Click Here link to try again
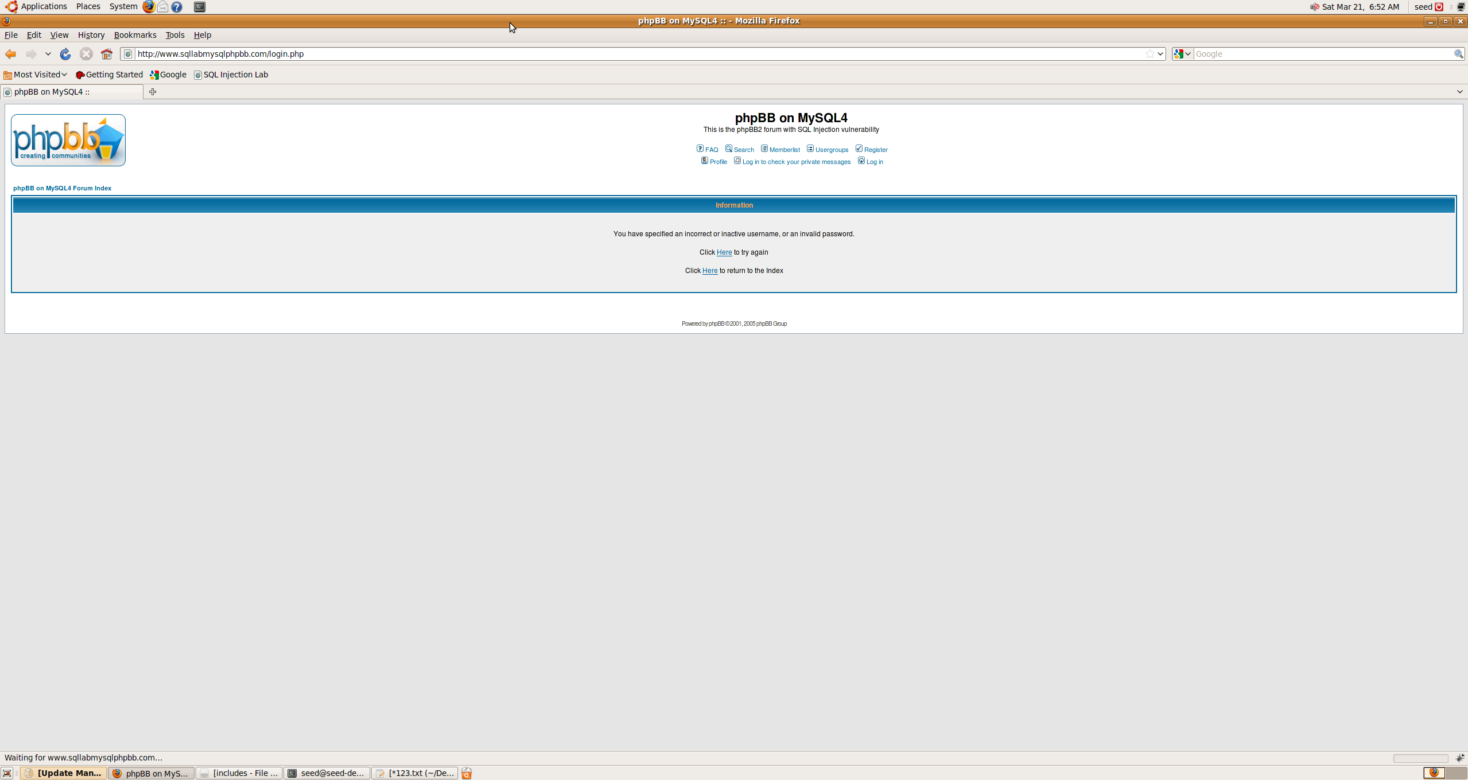This screenshot has width=1468, height=780. point(724,252)
